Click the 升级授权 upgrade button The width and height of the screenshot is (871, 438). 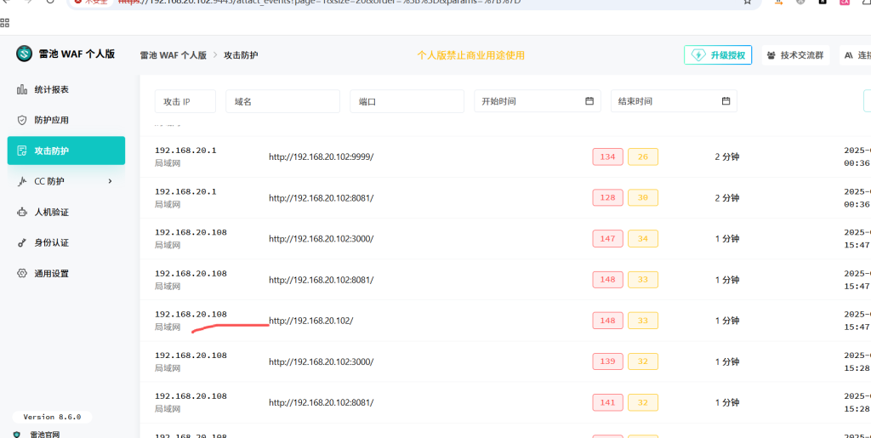tap(718, 55)
